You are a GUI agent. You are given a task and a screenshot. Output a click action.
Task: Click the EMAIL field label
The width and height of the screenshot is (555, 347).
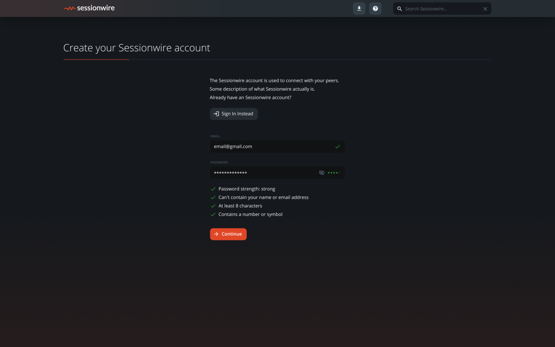(215, 136)
